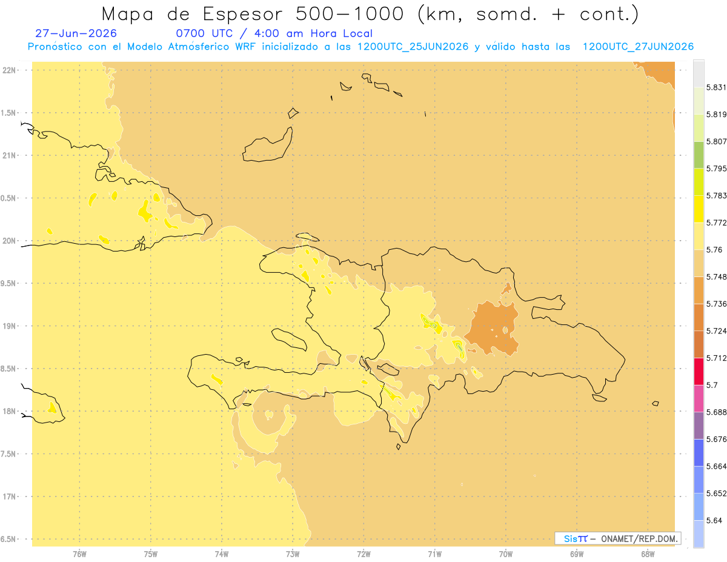Pick the colorbar band between 5.724 and 5.736
The image size is (727, 562).
pos(699,316)
